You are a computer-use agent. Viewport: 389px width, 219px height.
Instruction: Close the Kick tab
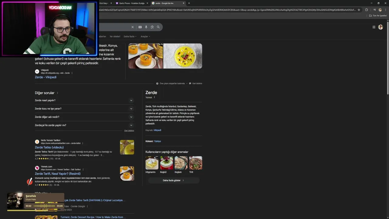click(111, 3)
